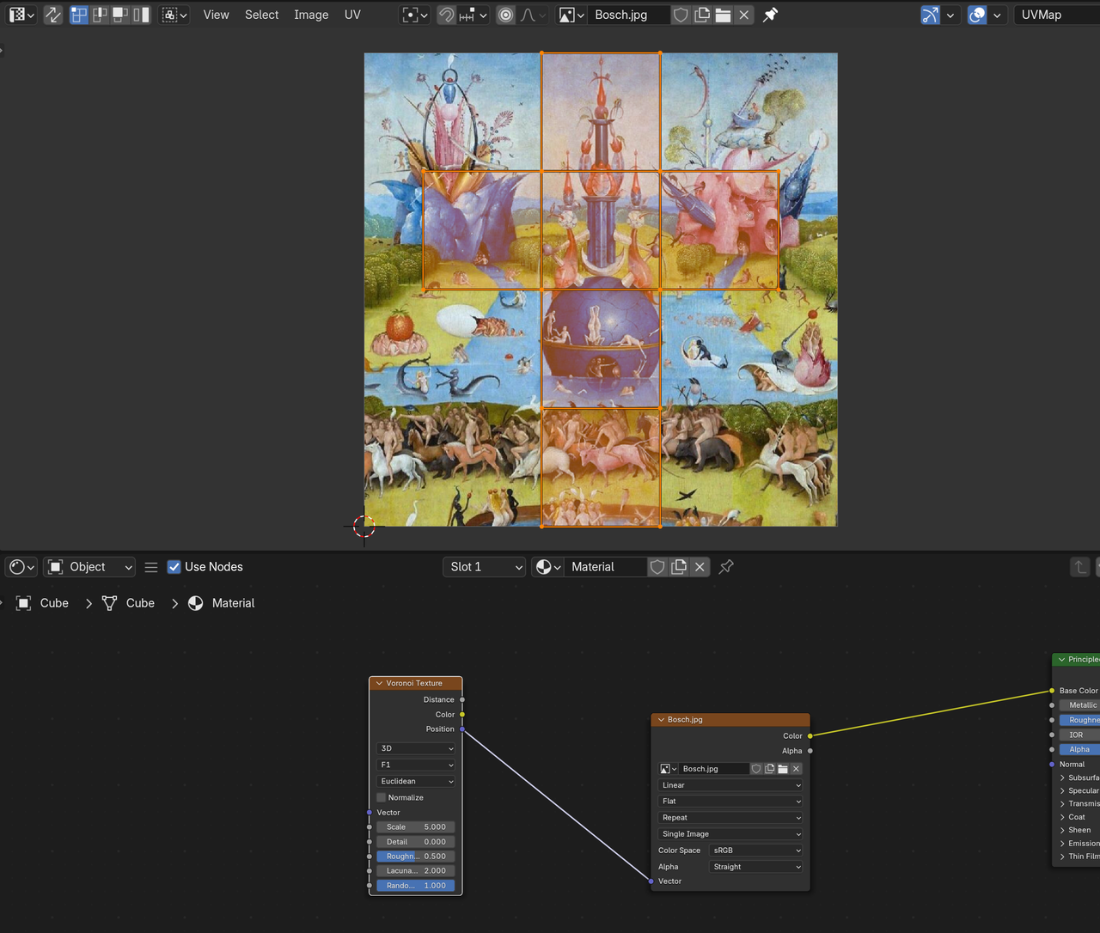This screenshot has width=1100, height=933.
Task: Open the Slot 1 material slot selector
Action: point(485,567)
